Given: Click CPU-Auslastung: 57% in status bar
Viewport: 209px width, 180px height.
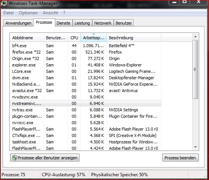Looking at the screenshot, I should click(63, 174).
